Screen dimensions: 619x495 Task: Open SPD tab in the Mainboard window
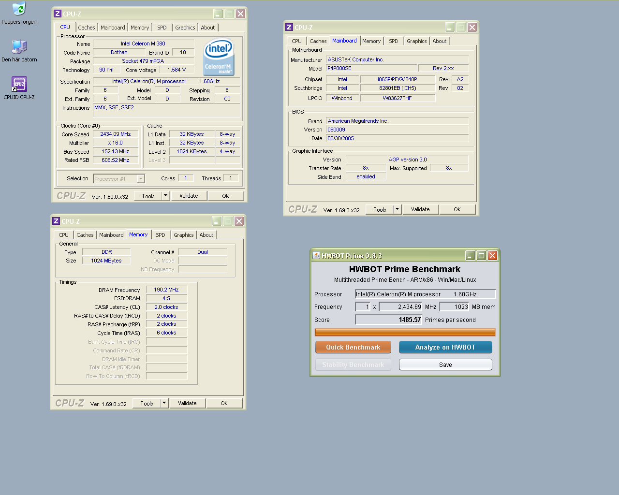(394, 41)
